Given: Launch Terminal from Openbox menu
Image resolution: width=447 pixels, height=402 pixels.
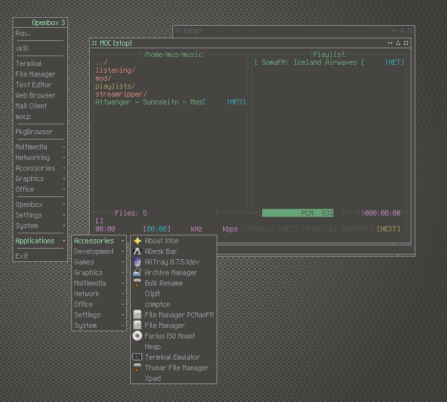Looking at the screenshot, I should click(x=40, y=63).
